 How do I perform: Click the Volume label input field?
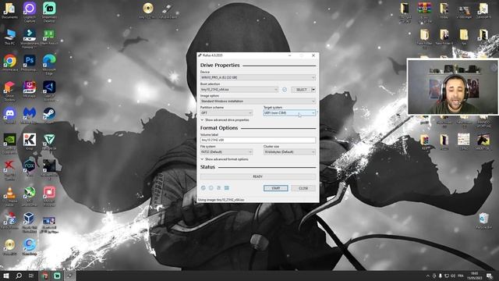[258, 140]
